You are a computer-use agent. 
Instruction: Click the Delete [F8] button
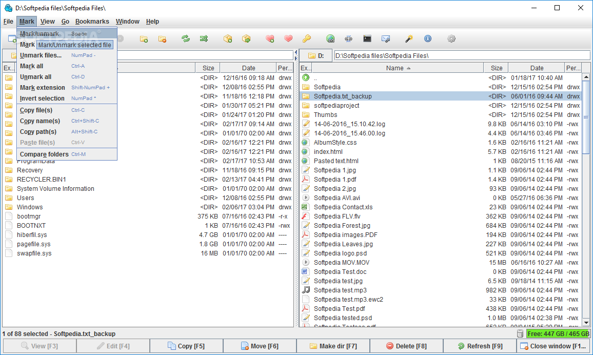click(406, 346)
